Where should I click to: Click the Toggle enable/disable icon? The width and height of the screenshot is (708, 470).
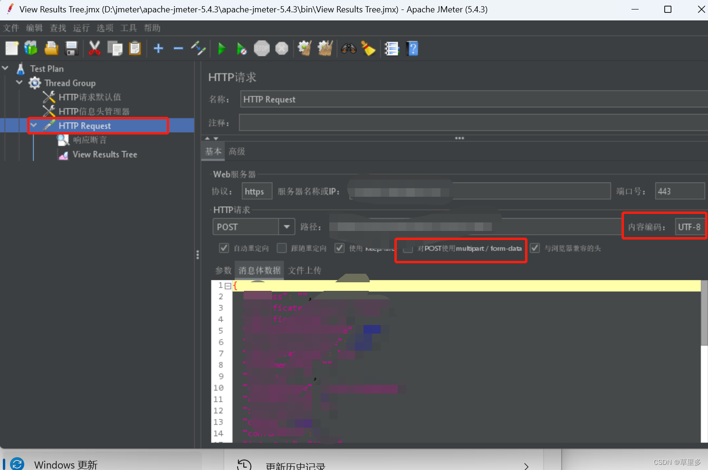[x=198, y=48]
